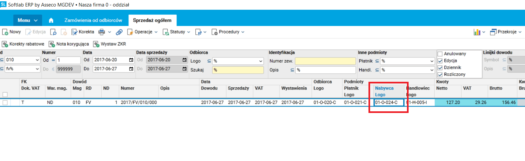525x161 pixels.
Task: Click the Brutto value 156.46
Action: (502, 103)
